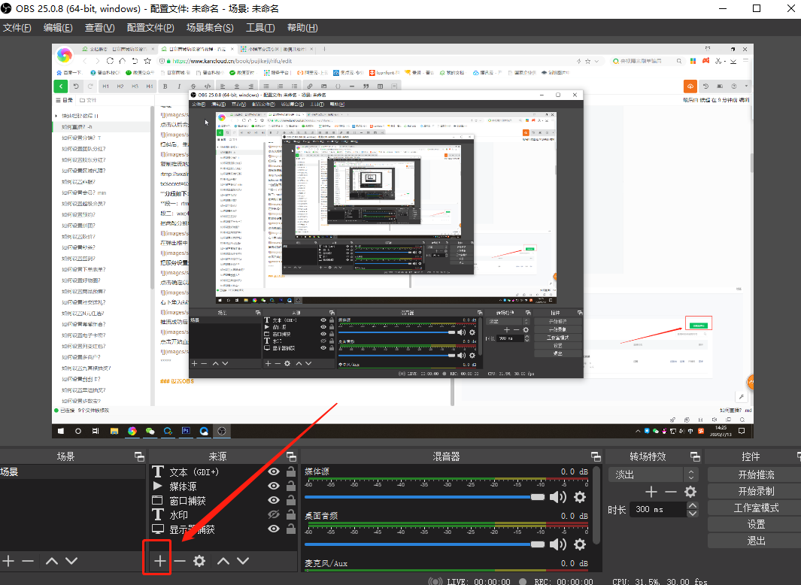
Task: Select 场景 item in scenes list
Action: pyautogui.click(x=72, y=471)
